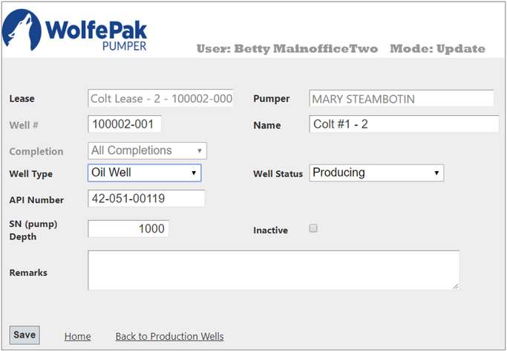Follow Back to Production Wells link
Image resolution: width=507 pixels, height=351 pixels.
tap(169, 336)
